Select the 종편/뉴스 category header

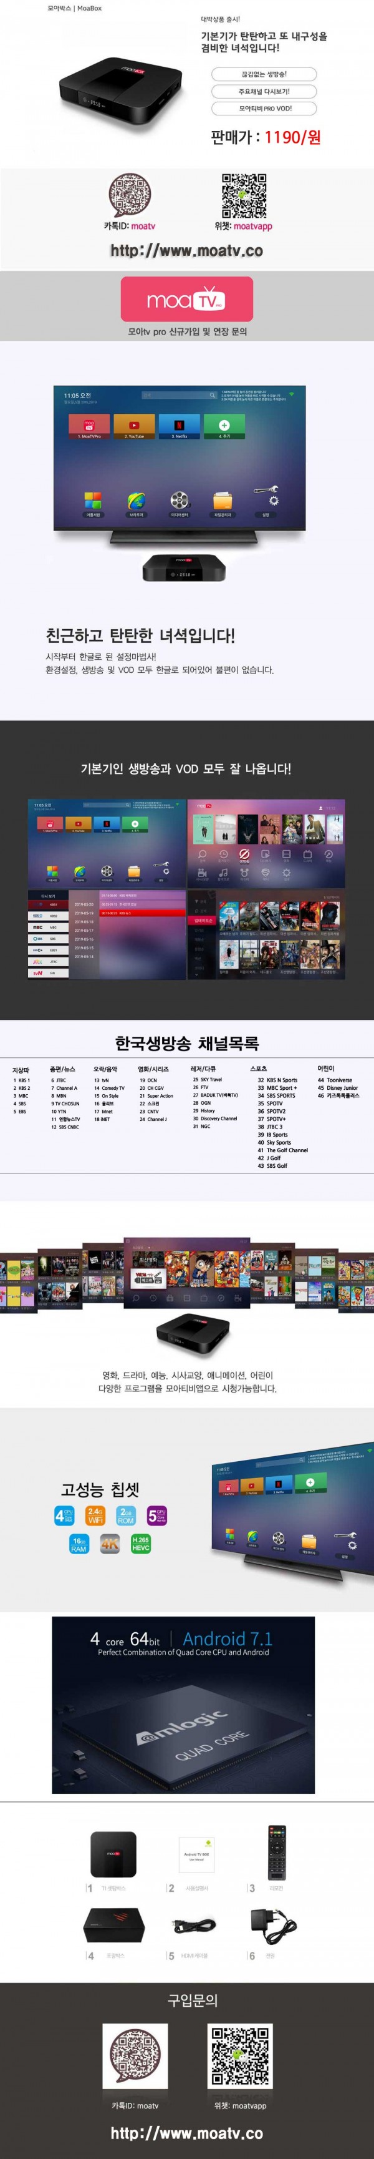[62, 1069]
